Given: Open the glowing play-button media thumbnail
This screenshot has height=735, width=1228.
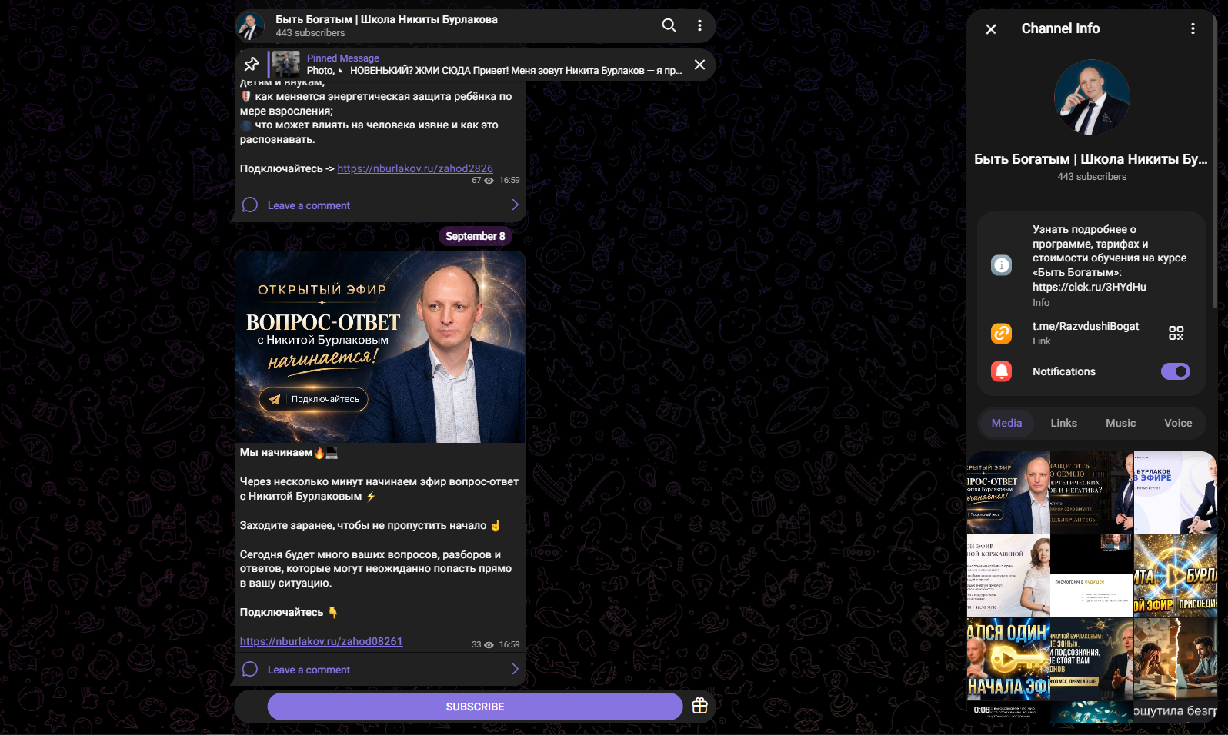Looking at the screenshot, I should [x=1175, y=576].
